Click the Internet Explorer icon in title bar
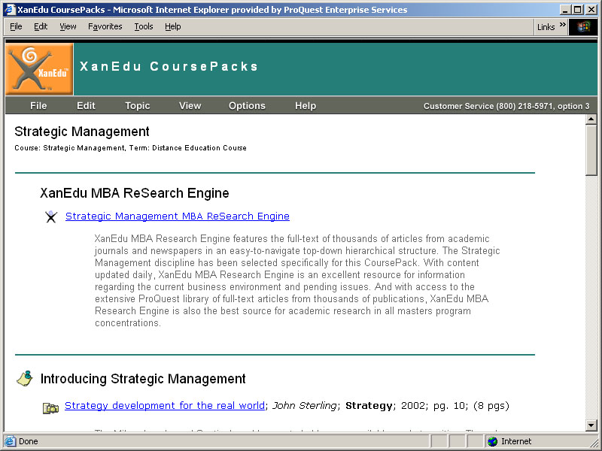The width and height of the screenshot is (602, 451). [9, 10]
